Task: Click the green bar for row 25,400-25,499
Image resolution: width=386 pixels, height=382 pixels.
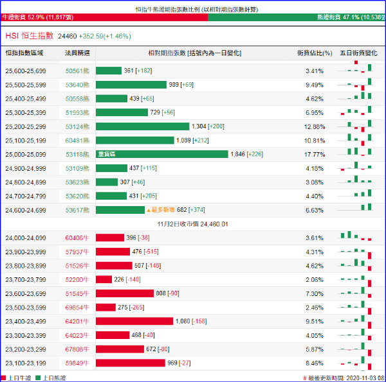Action: (111, 98)
